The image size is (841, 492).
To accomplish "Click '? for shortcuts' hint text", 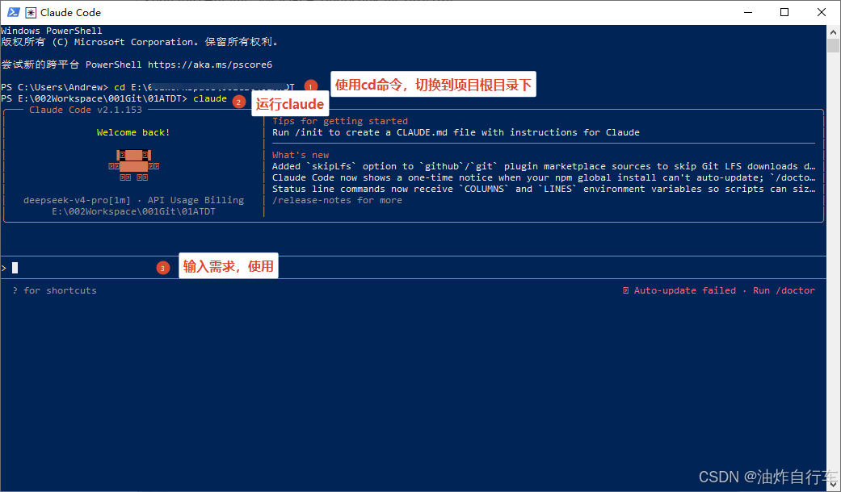I will [x=54, y=290].
